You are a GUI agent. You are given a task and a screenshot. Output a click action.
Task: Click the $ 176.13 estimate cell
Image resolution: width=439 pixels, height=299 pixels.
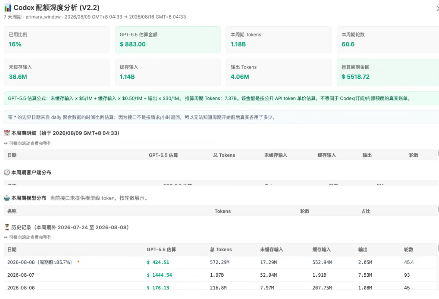coord(158,288)
